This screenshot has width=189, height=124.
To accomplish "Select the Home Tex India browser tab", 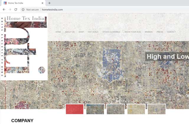I will pyautogui.click(x=23, y=3).
